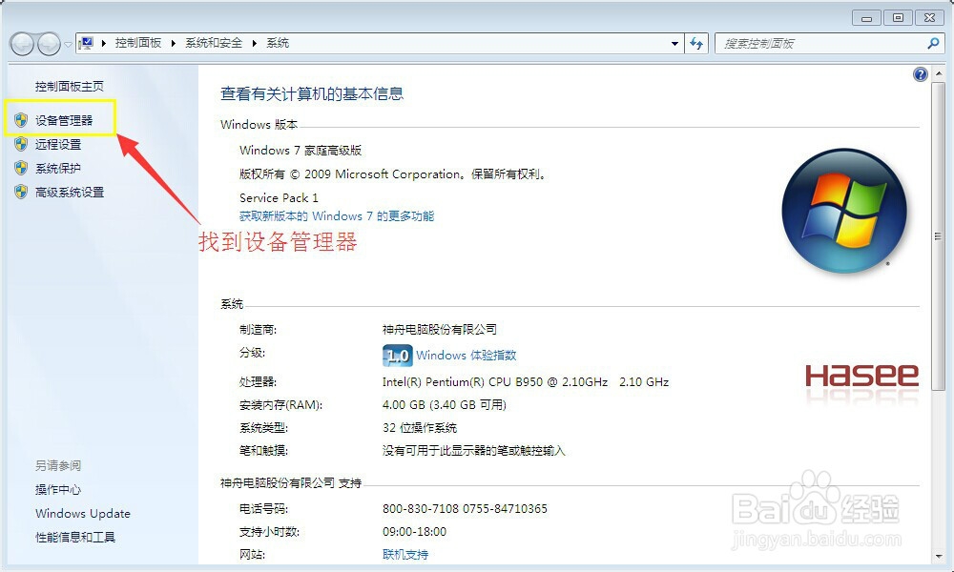Click the search magnifier icon
This screenshot has height=572, width=954.
(x=933, y=43)
